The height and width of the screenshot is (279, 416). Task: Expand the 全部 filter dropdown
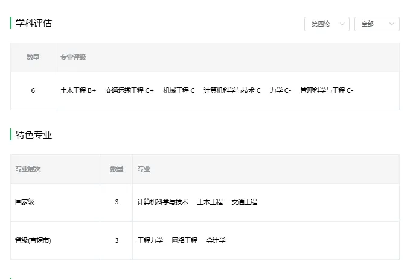tap(377, 24)
